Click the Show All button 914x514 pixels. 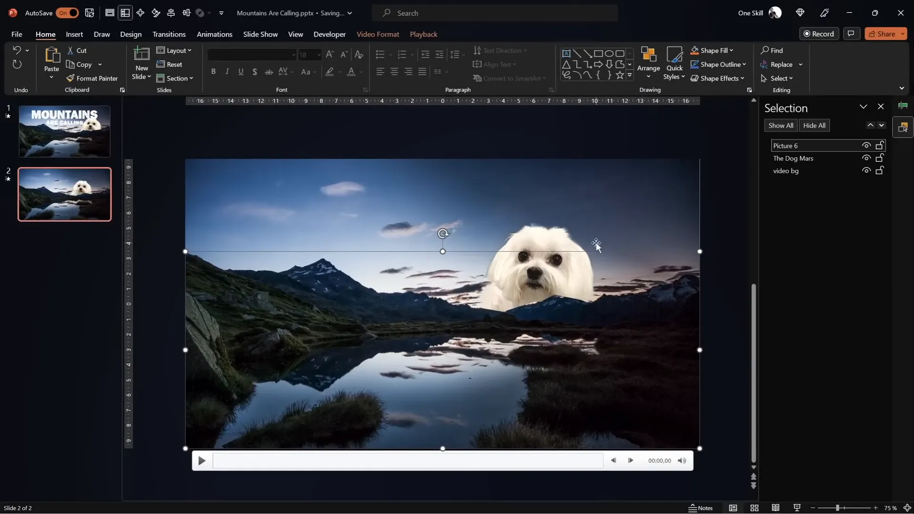tap(781, 126)
